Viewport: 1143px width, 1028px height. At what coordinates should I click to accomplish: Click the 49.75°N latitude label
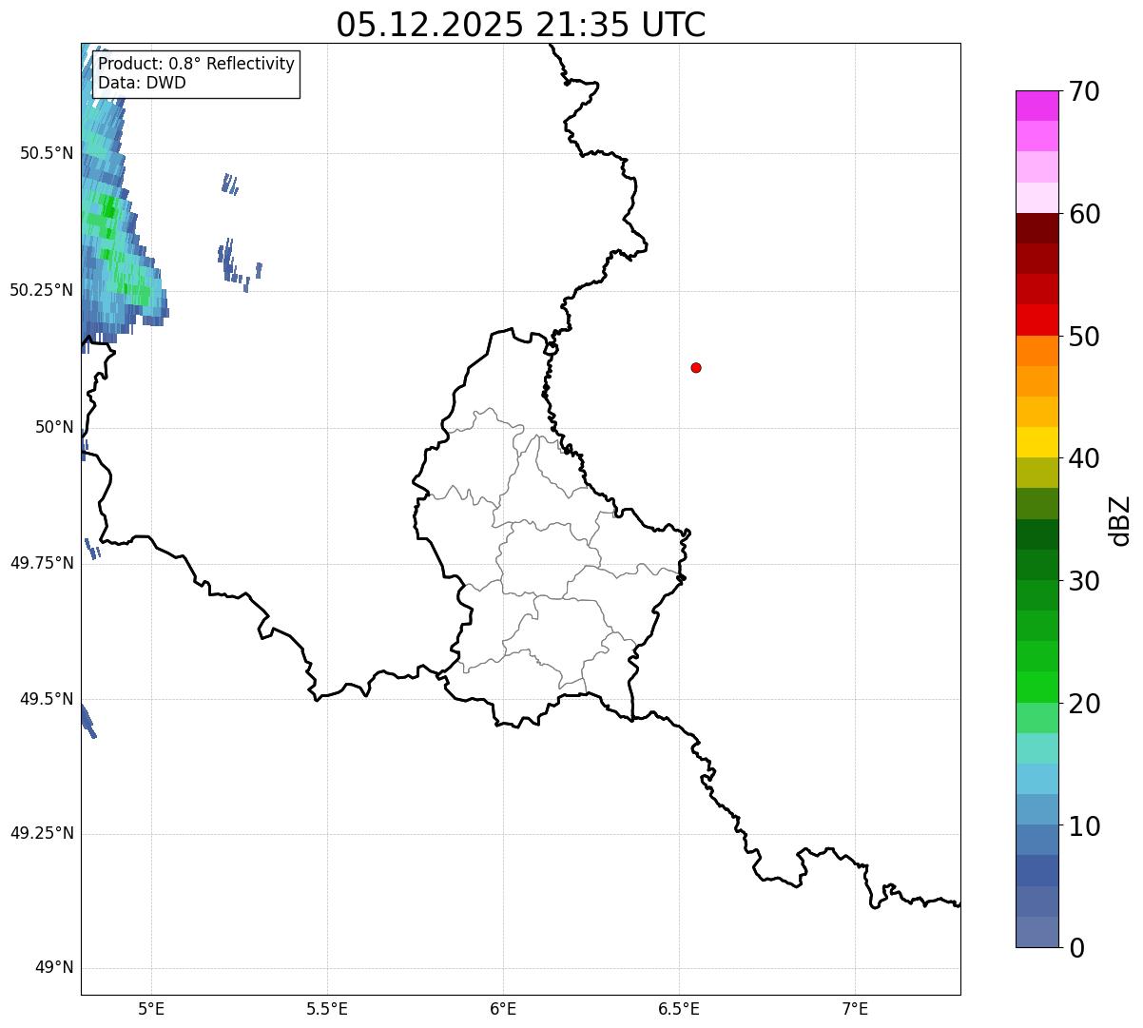(41, 563)
